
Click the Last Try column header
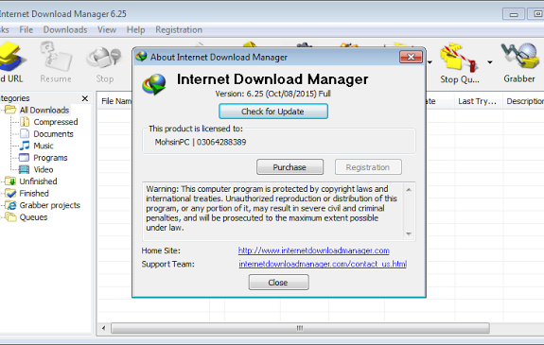coord(478,101)
